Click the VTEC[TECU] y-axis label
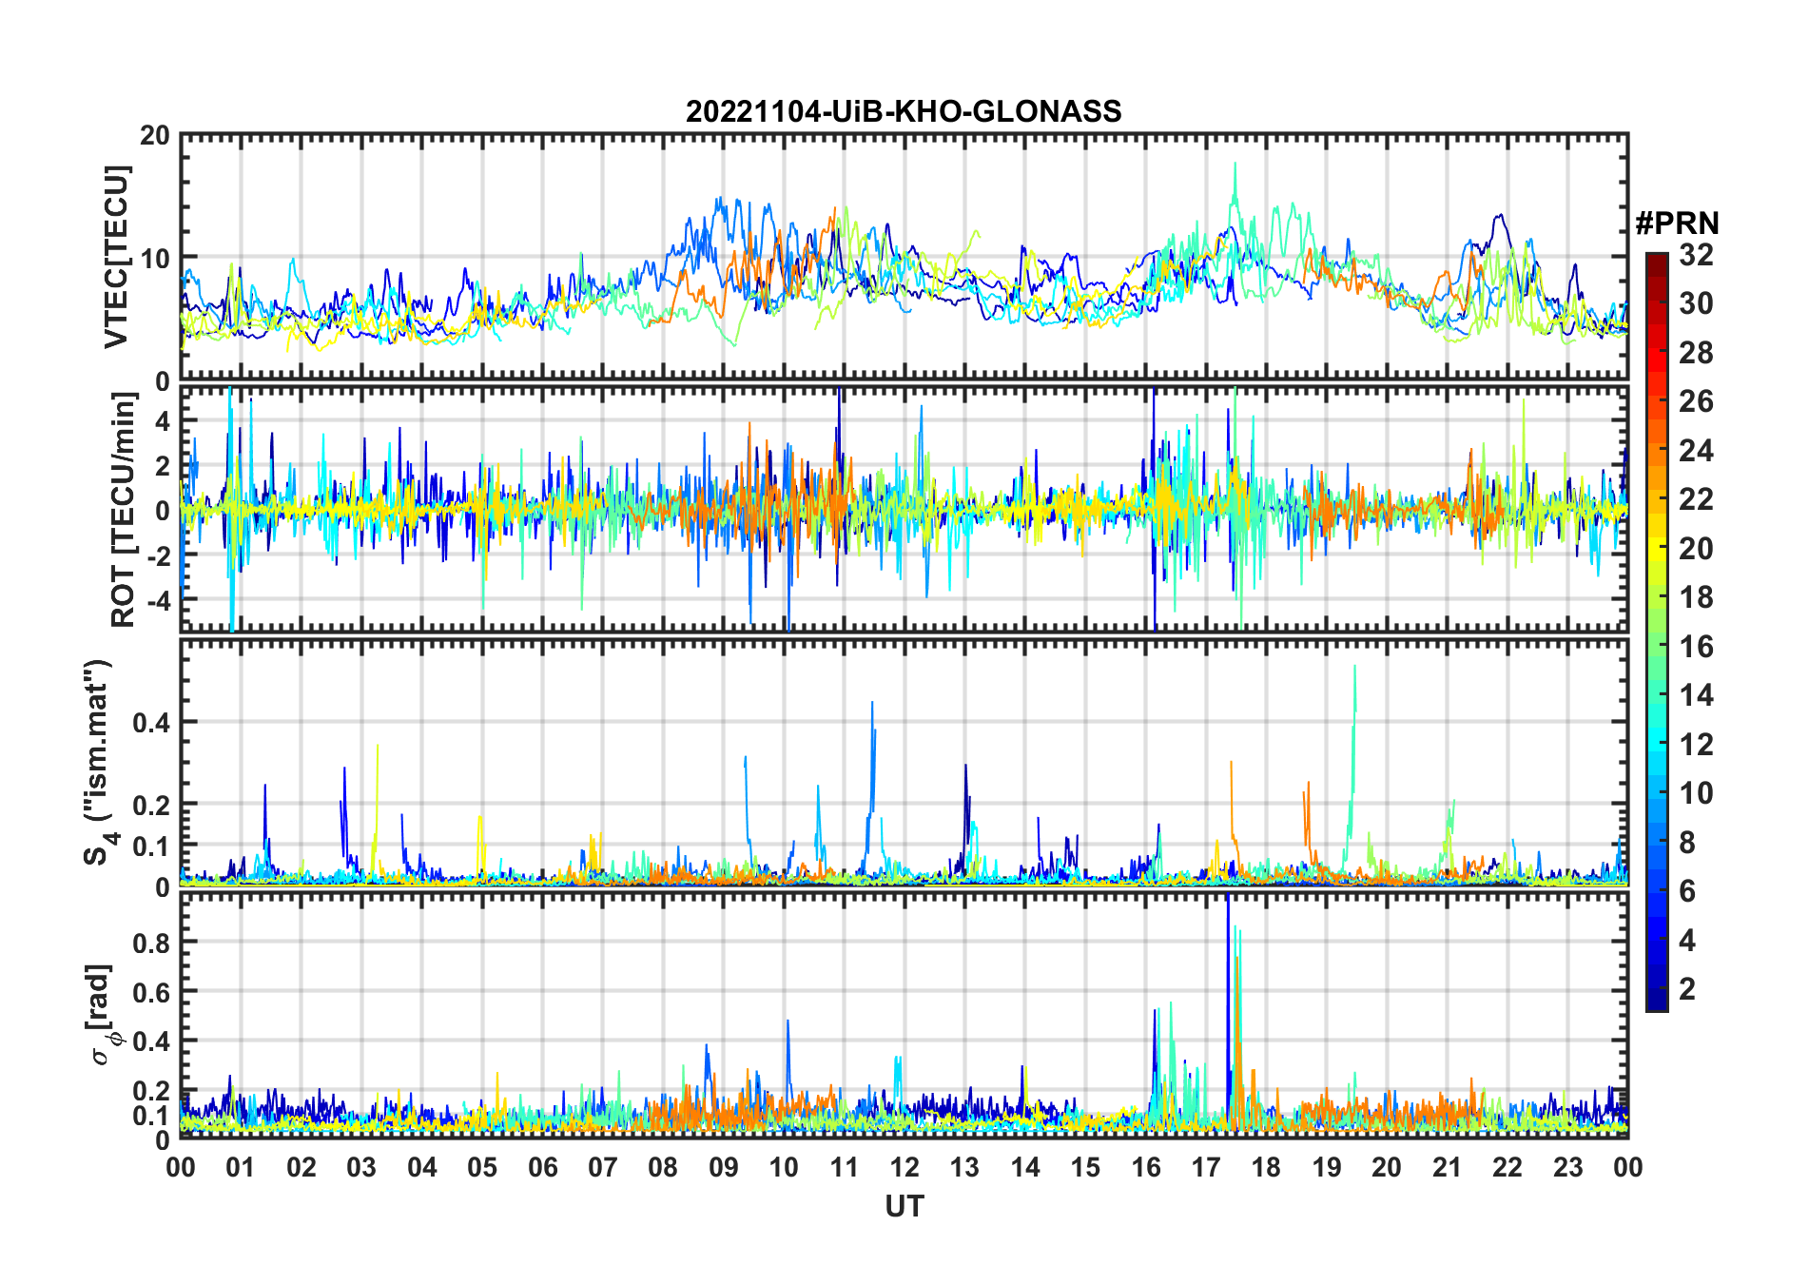 pos(117,257)
